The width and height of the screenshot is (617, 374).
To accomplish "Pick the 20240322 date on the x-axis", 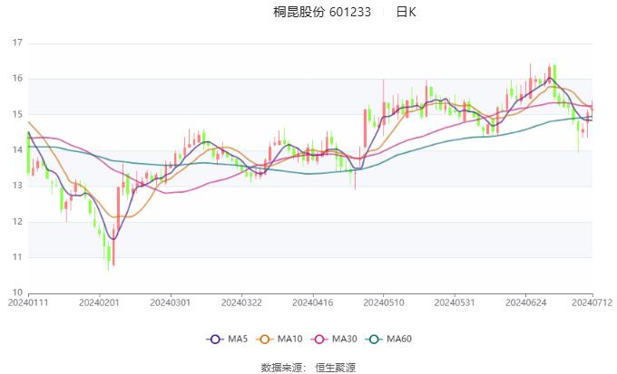I will coord(240,303).
